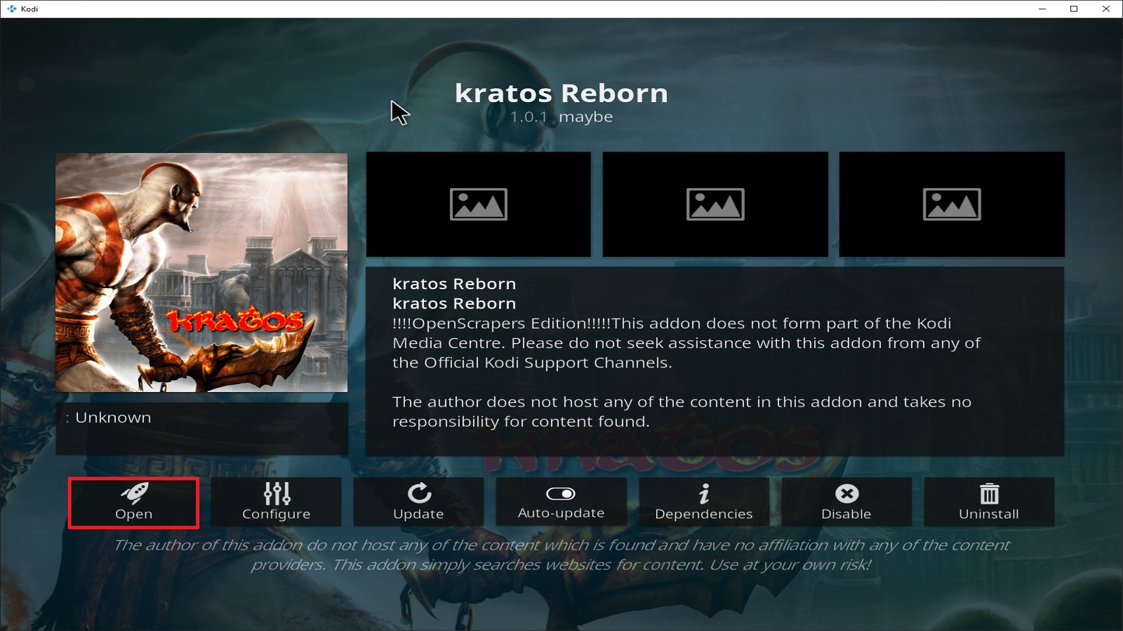Click the 'Unknown' info label
This screenshot has width=1123, height=631.
click(x=113, y=418)
